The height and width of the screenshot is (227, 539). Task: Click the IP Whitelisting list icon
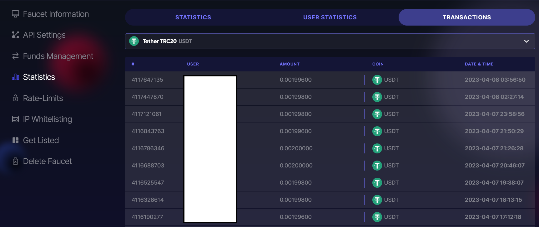click(x=15, y=119)
